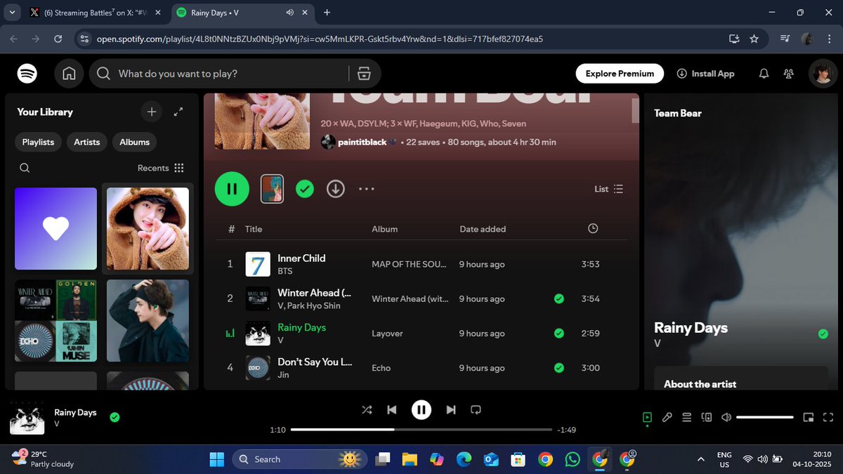Toggle saved checkmark on Don't Say You Love Me row

point(558,367)
